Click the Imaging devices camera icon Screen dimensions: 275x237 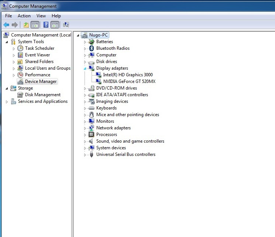coord(92,101)
